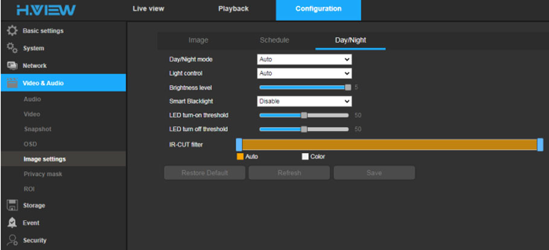Open the Schedule tab
This screenshot has height=250, width=549.
[274, 40]
